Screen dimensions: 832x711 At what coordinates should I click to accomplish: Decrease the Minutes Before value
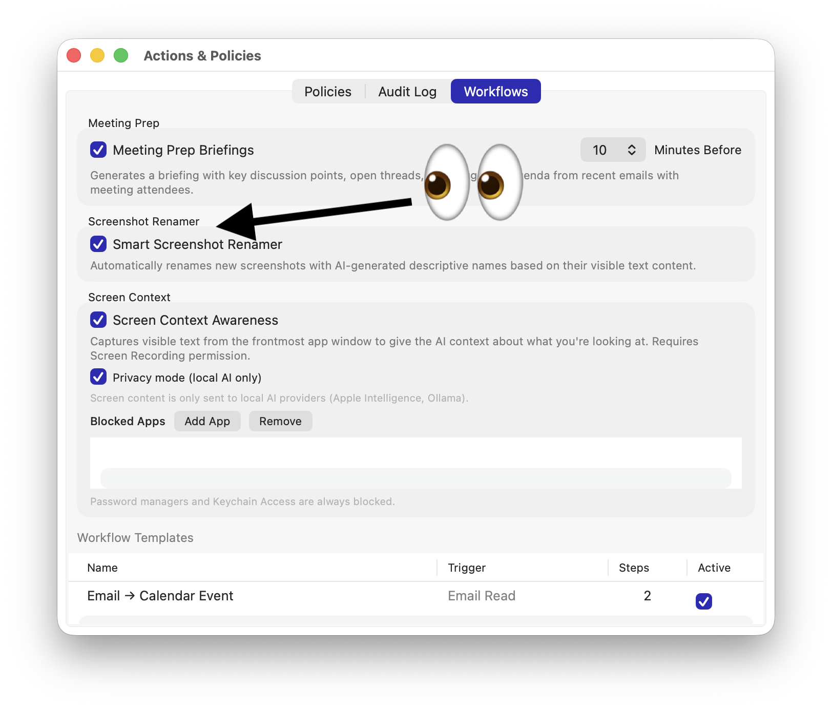pos(631,154)
